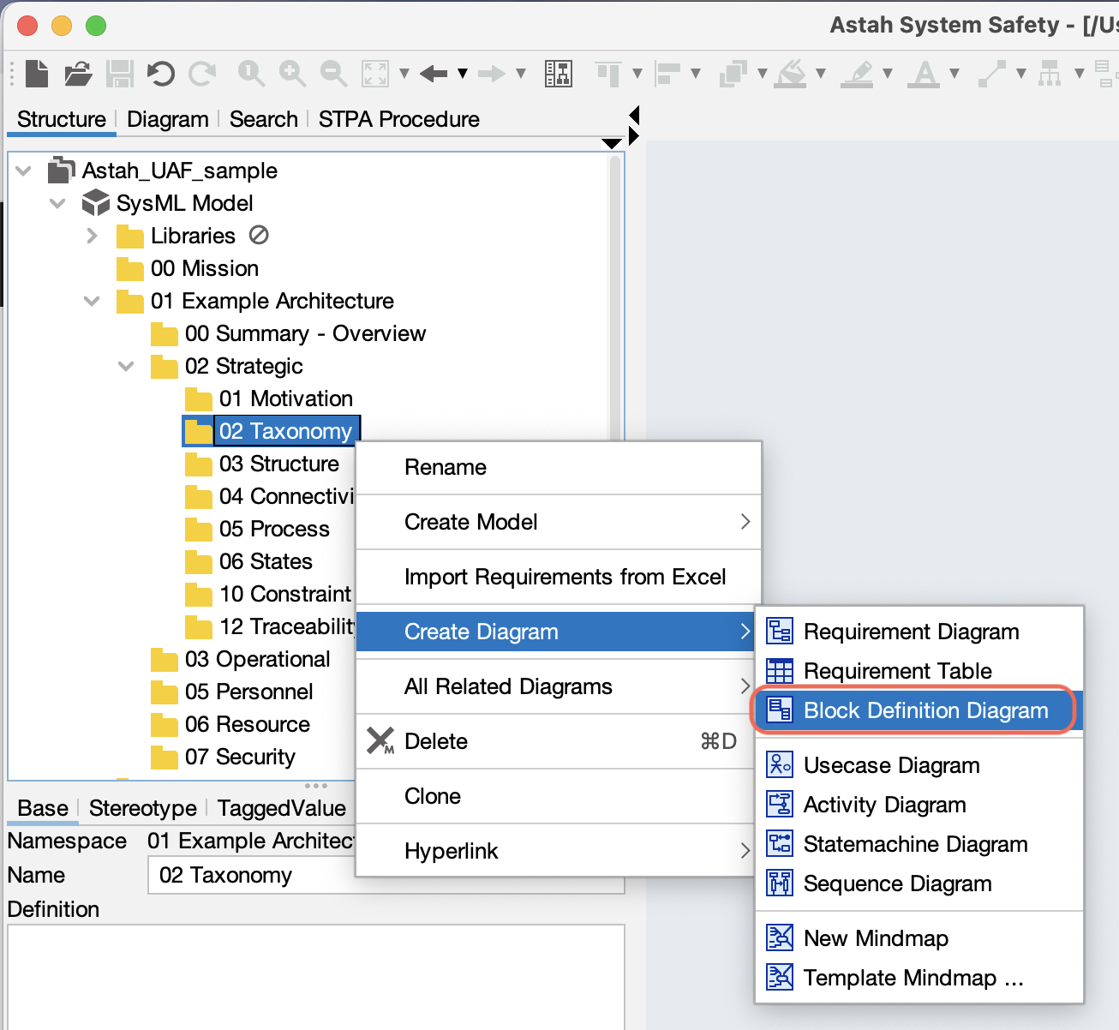Image resolution: width=1119 pixels, height=1030 pixels.
Task: Switch to the STPA Procedure tab
Action: [x=398, y=119]
